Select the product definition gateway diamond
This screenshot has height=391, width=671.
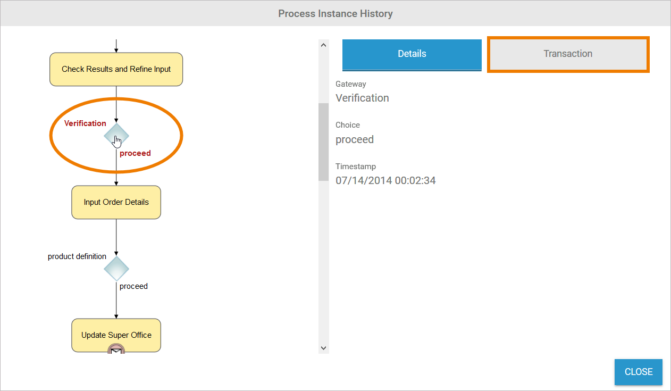[x=116, y=269]
